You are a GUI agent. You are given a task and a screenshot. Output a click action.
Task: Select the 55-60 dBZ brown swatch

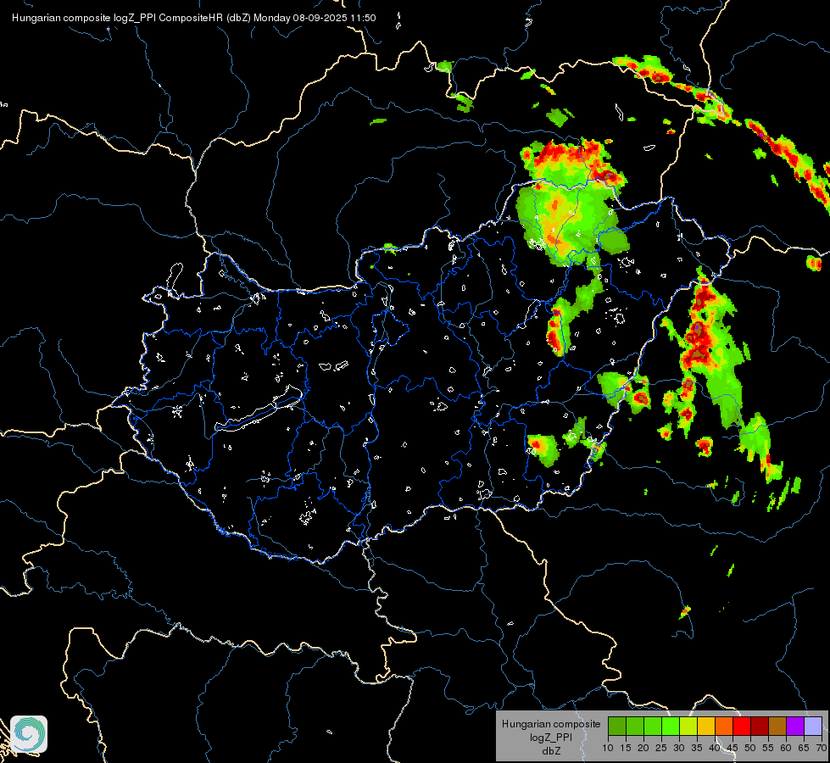tap(777, 726)
